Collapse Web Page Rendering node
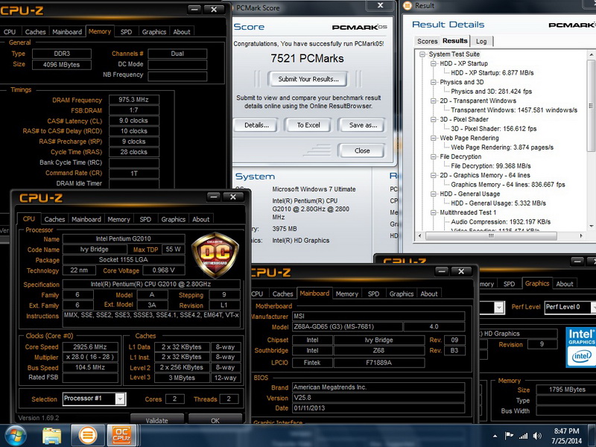Screen dimensions: 596x447 coord(433,138)
